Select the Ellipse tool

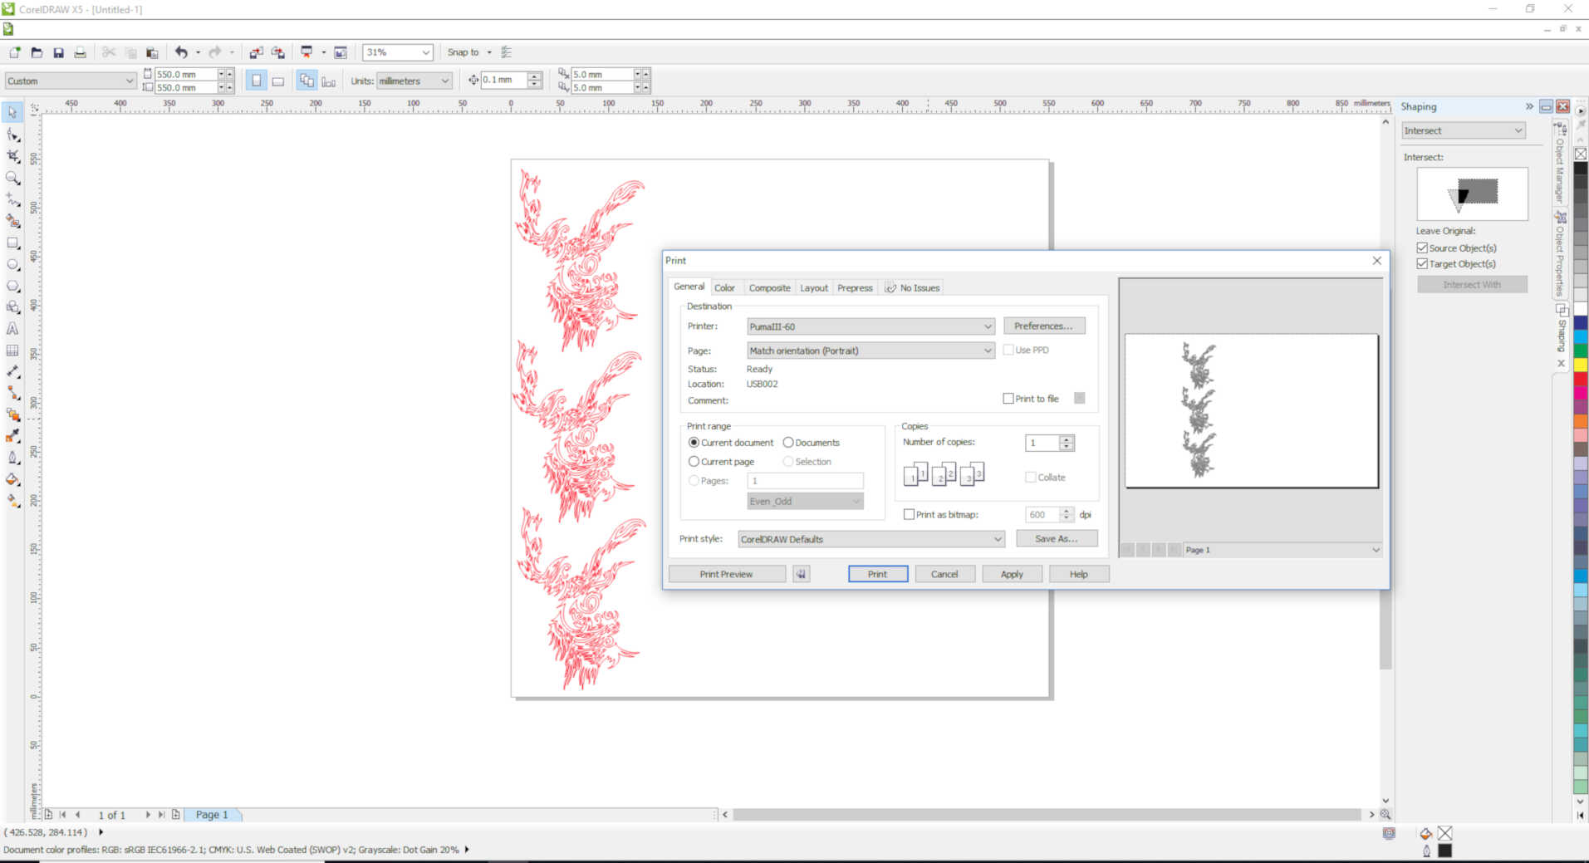pos(13,265)
